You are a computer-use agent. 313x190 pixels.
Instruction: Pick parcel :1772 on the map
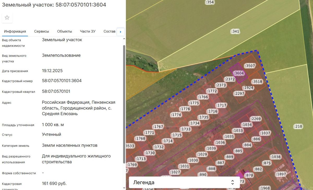point(212,91)
